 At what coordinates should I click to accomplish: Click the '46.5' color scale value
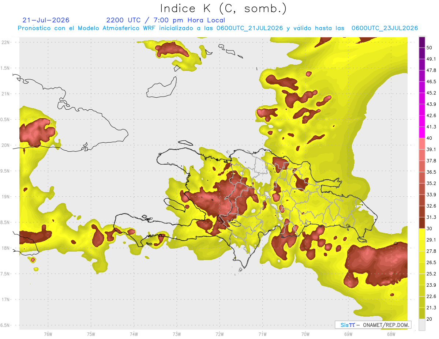[431, 82]
